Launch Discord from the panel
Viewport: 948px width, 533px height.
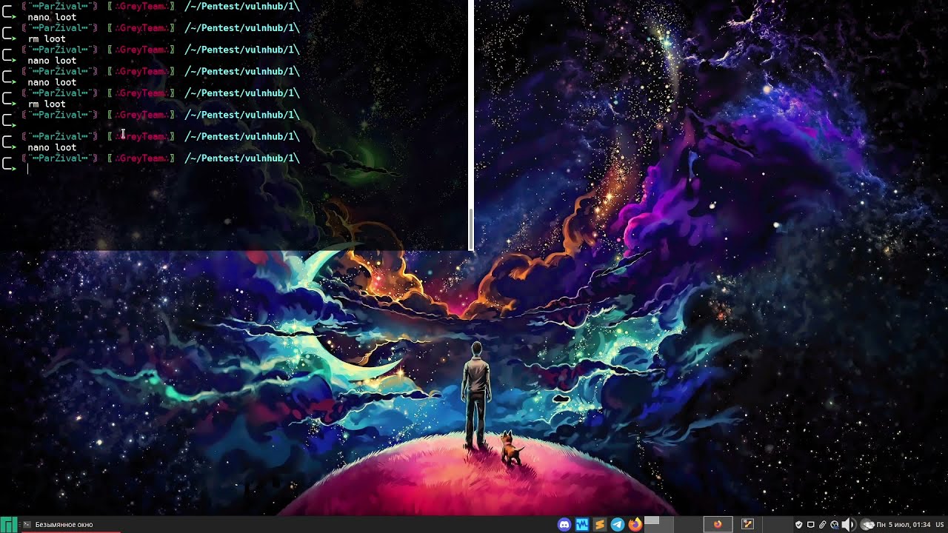point(564,525)
